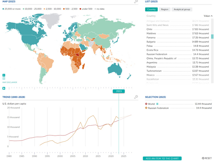
Task: Sort the list by Value
Action: (208, 16)
